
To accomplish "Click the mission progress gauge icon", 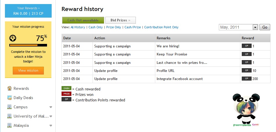I will point(12,38).
